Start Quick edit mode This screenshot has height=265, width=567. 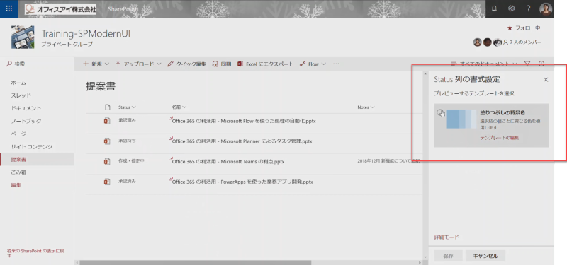point(187,64)
